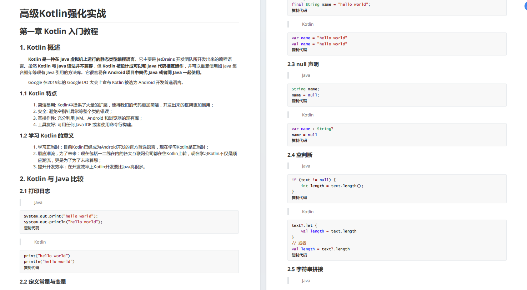Click the code line val name = "hello world"
The image size is (527, 290).
pyautogui.click(x=320, y=44)
